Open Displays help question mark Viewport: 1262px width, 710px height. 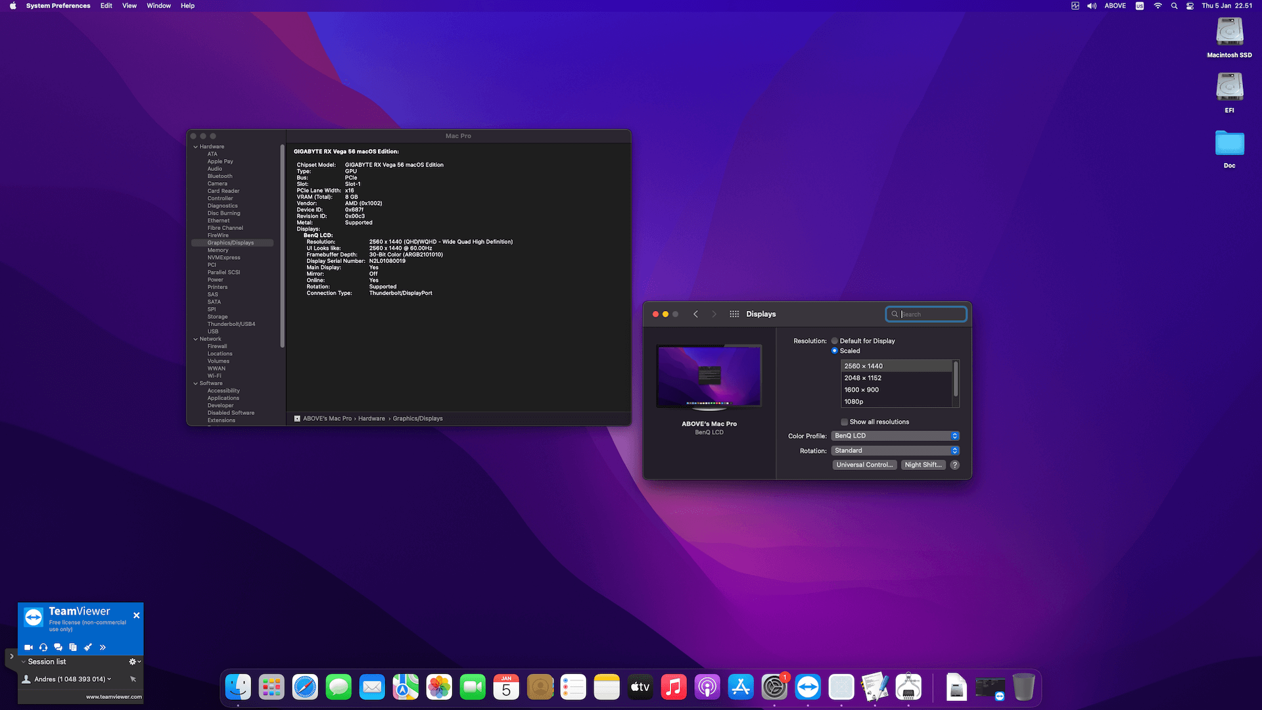(955, 465)
